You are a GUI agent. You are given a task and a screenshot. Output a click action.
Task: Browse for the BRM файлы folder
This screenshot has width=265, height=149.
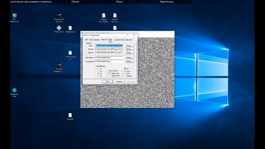(130, 58)
